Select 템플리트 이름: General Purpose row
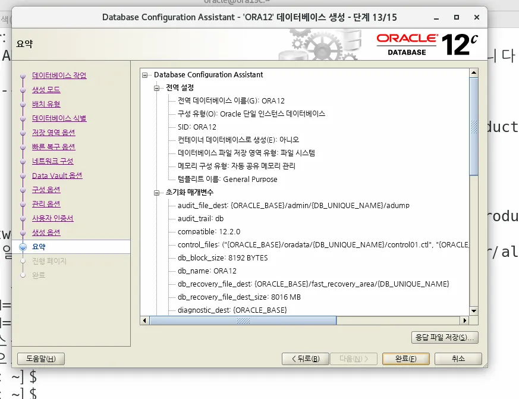519x399 pixels. click(227, 180)
